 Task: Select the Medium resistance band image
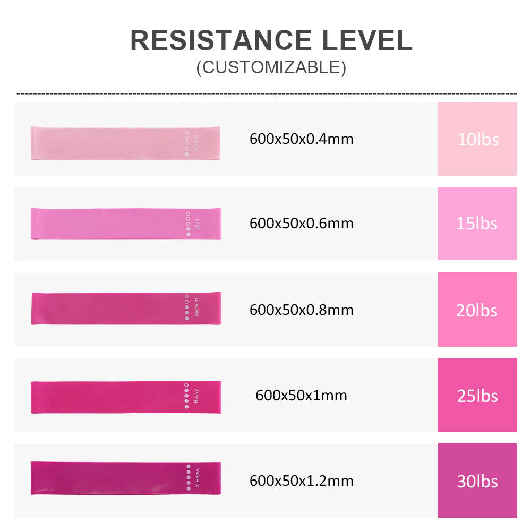[x=126, y=308]
